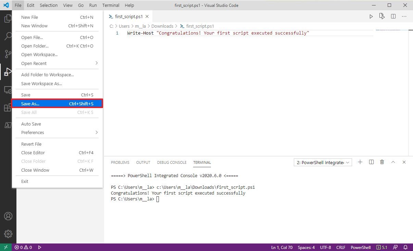This screenshot has width=413, height=251.
Task: Switch to the DEBUG CONSOLE tab
Action: click(172, 162)
